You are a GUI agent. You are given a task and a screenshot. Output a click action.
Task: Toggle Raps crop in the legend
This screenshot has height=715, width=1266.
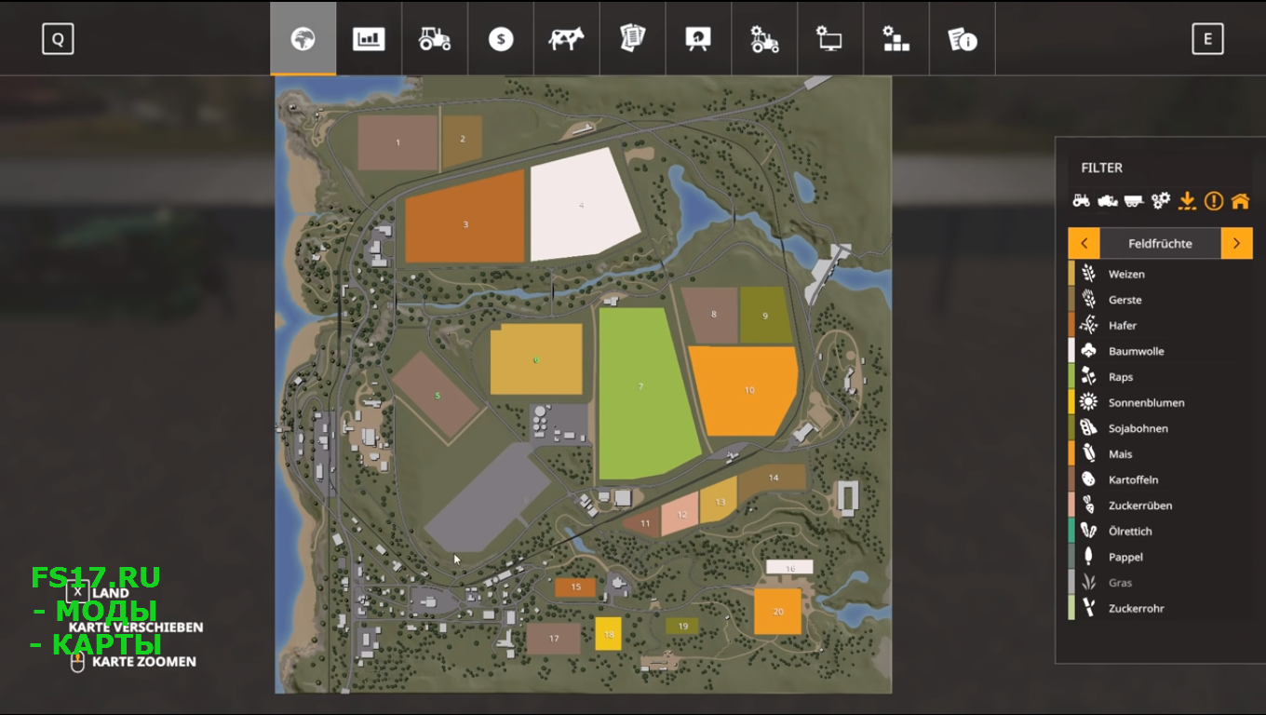[x=1159, y=377]
